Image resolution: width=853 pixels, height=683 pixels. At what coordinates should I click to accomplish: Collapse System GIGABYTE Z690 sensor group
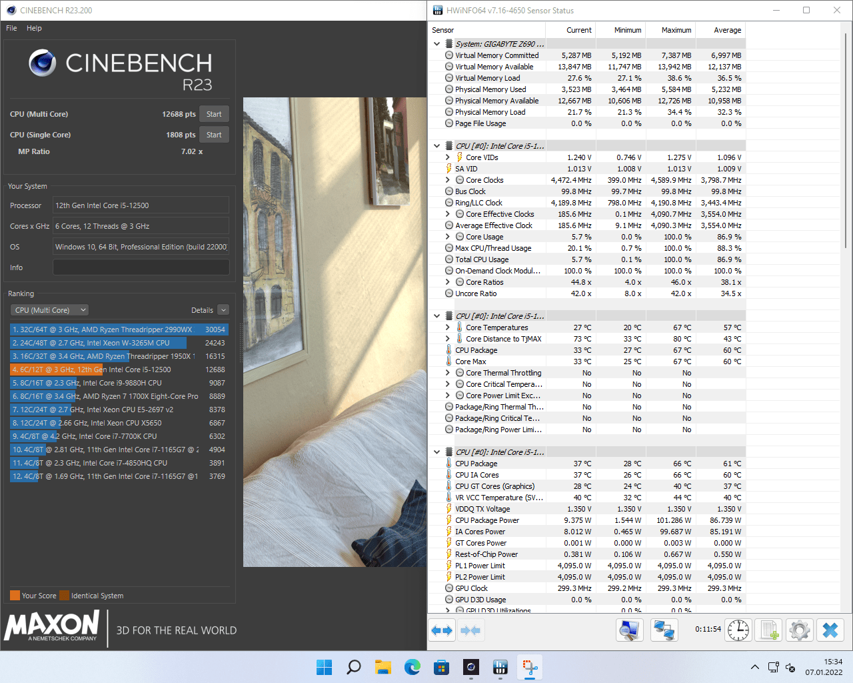[x=437, y=44]
